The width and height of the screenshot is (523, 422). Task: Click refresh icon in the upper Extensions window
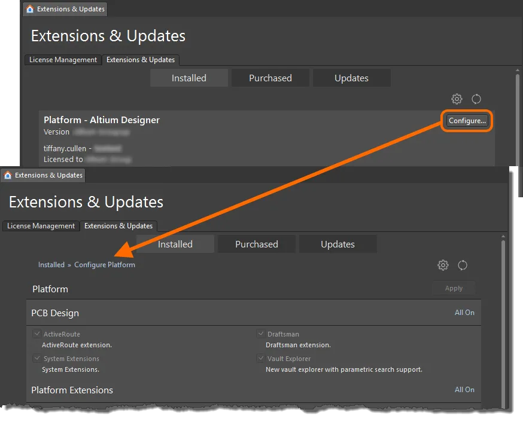pos(476,99)
